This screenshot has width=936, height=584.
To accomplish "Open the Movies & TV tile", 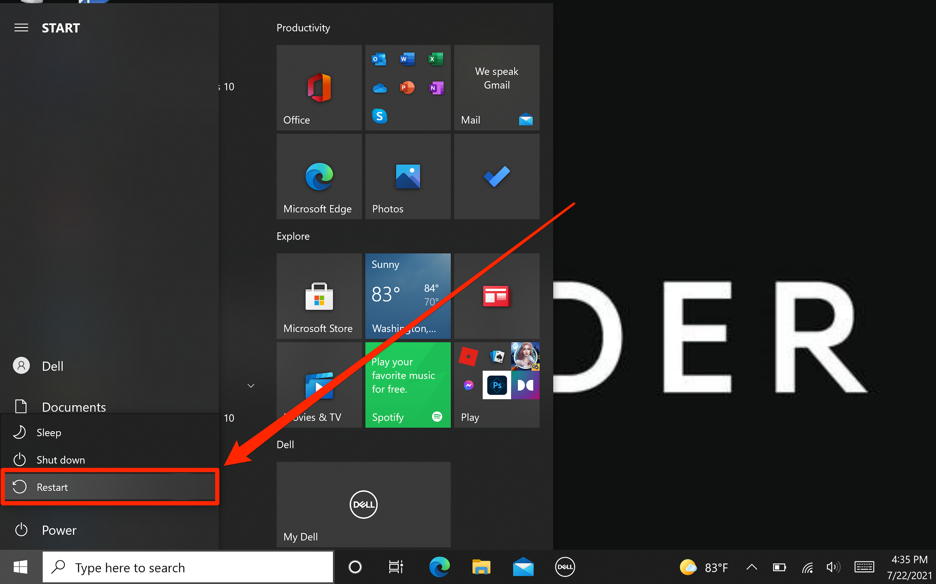I will tap(319, 385).
